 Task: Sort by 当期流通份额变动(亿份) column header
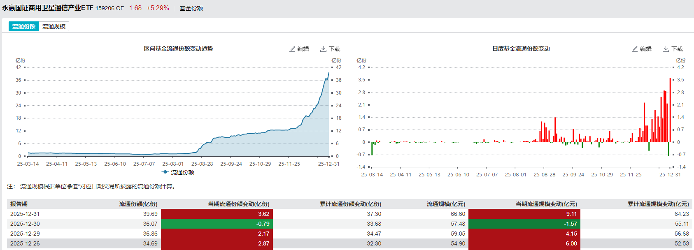coord(239,204)
